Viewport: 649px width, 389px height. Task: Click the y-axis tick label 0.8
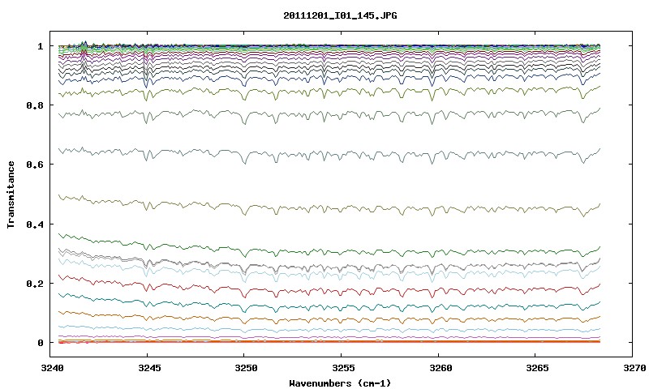[x=35, y=105]
